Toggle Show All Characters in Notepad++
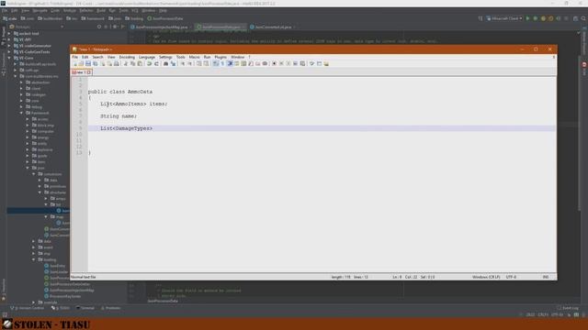The height and width of the screenshot is (330, 588). [222, 63]
